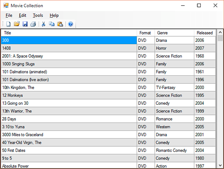Image resolution: width=224 pixels, height=169 pixels.
Task: Close the Movie Collection window
Action: click(215, 6)
